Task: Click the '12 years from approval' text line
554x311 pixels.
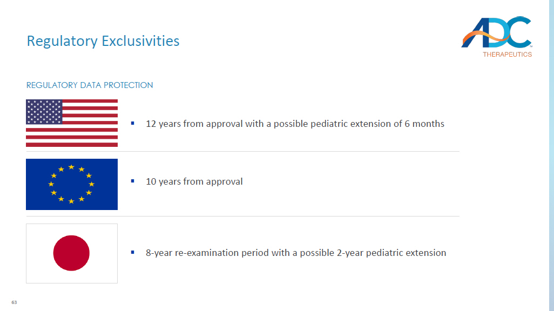Action: (295, 124)
